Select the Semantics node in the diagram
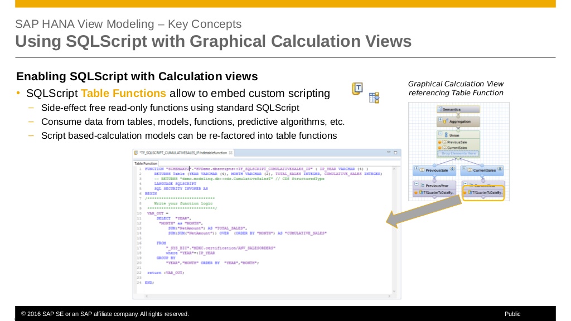The width and height of the screenshot is (571, 321). (458, 109)
